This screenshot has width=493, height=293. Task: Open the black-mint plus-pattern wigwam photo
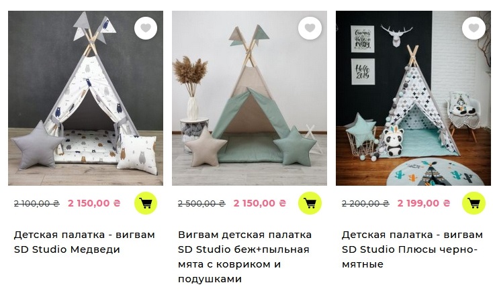click(413, 98)
